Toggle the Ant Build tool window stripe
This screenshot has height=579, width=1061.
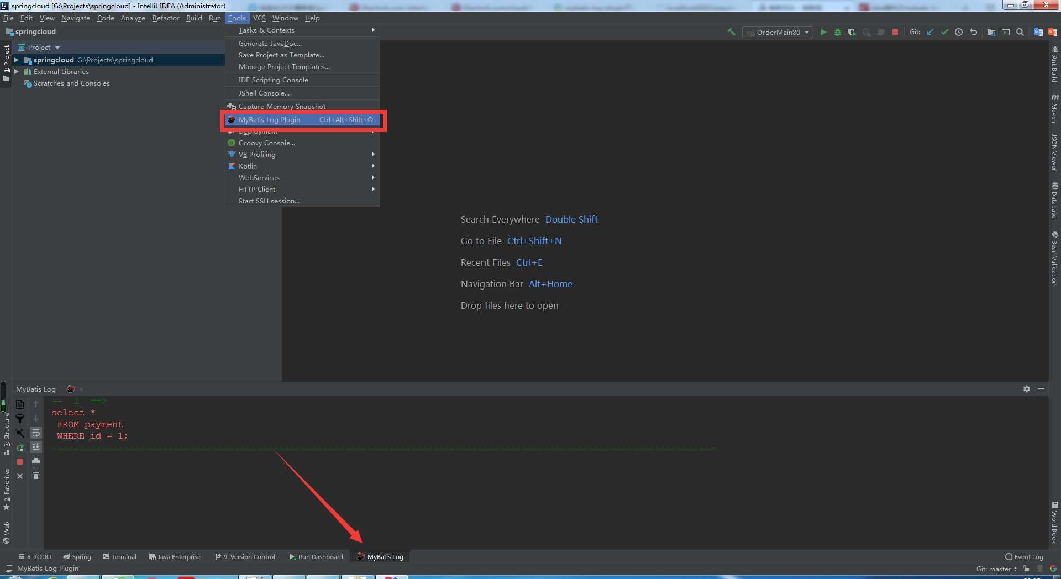pyautogui.click(x=1054, y=64)
